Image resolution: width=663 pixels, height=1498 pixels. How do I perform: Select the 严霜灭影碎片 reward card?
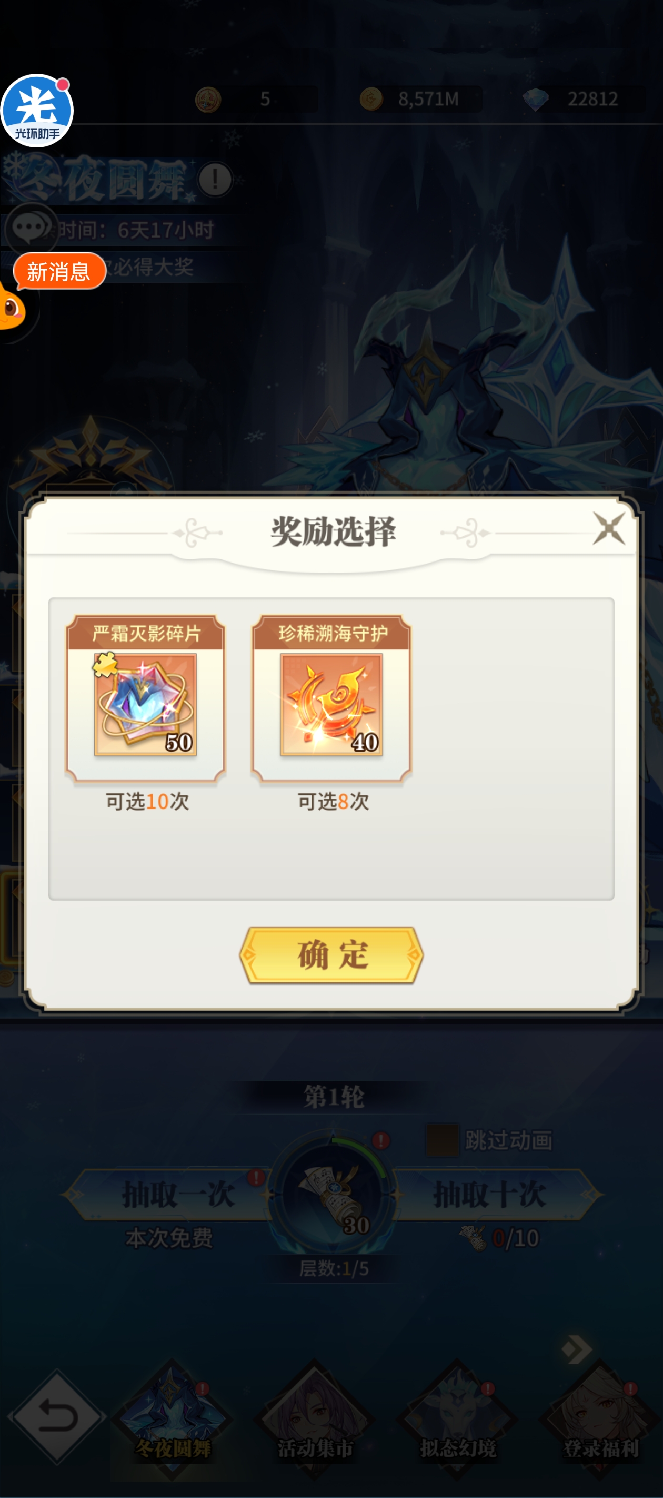[x=146, y=698]
